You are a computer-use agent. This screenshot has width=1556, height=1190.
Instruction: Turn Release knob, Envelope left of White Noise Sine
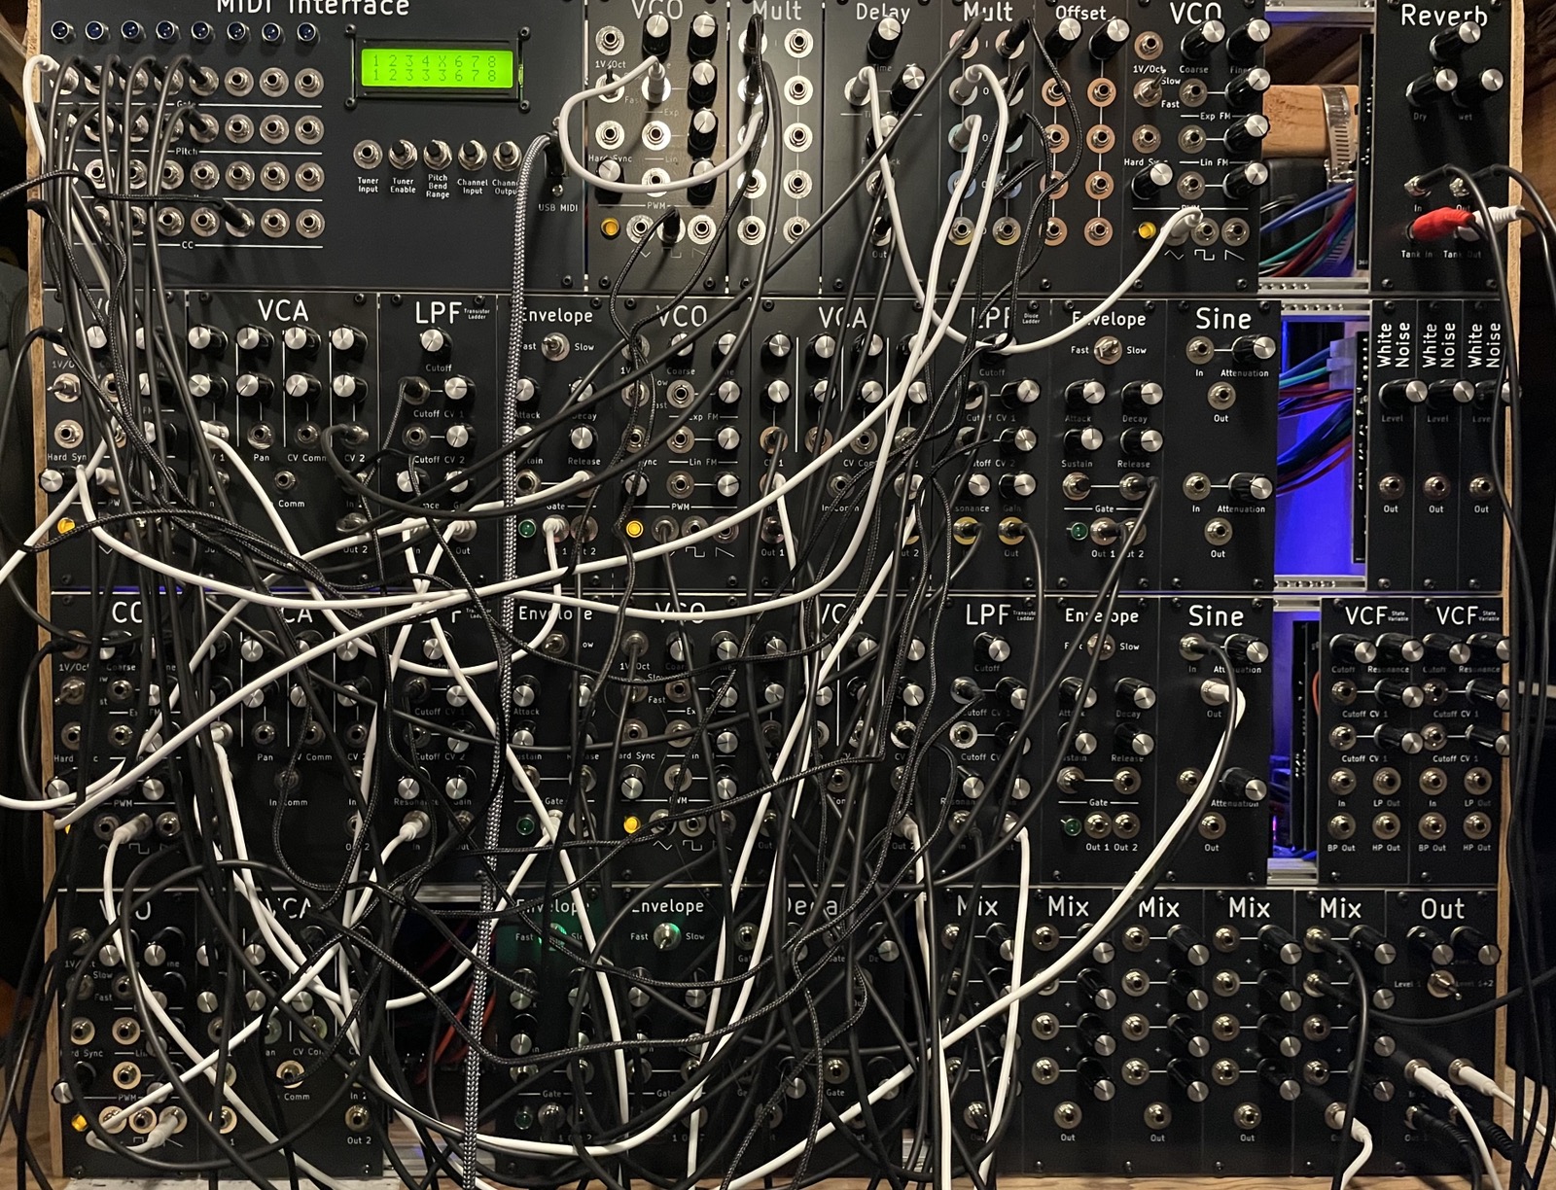tap(1140, 440)
